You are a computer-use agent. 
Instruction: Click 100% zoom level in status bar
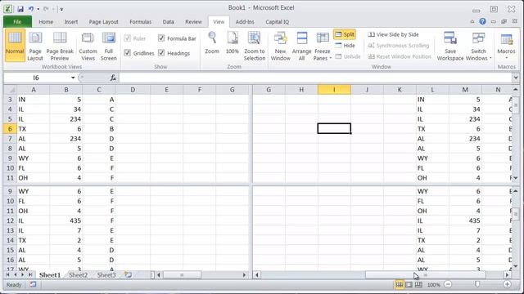click(x=433, y=285)
